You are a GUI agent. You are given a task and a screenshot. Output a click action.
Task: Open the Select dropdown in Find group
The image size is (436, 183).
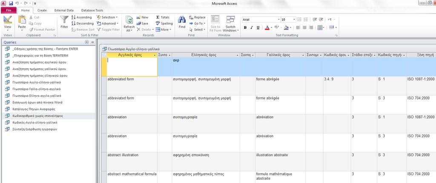click(x=198, y=29)
